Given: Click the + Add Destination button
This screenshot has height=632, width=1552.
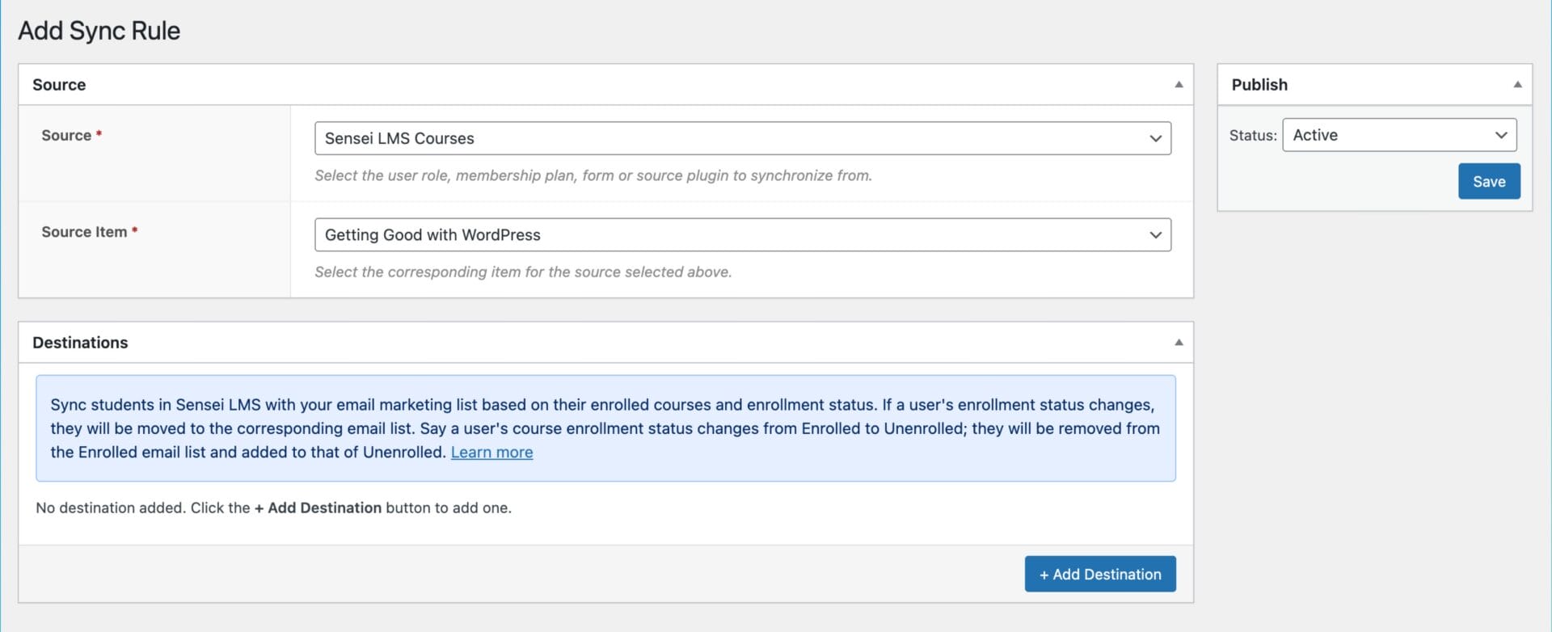Looking at the screenshot, I should 1099,574.
